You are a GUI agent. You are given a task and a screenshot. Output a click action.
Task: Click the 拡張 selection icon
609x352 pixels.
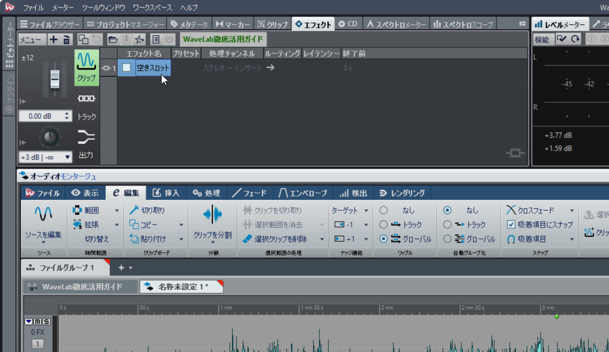coord(77,224)
